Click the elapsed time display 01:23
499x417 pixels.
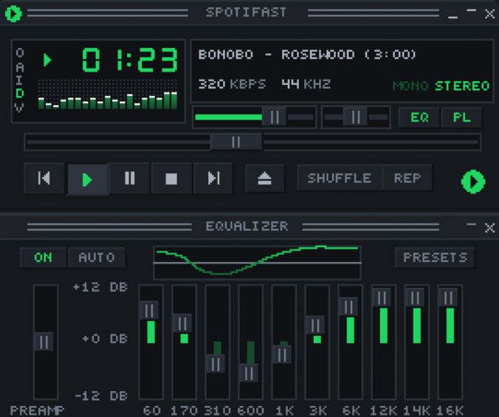[x=129, y=60]
